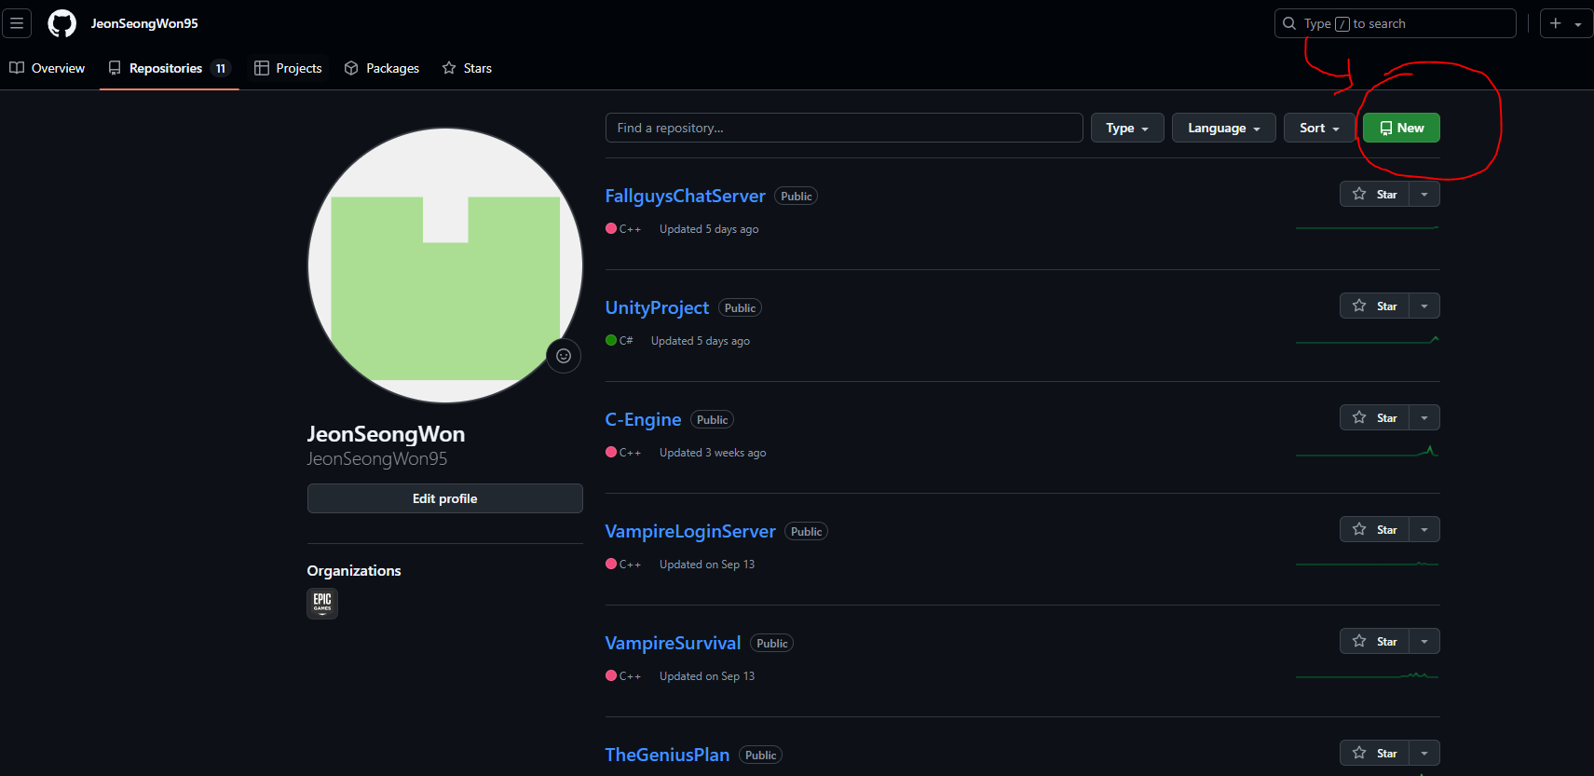Open the TheGeniusPlan repository
The width and height of the screenshot is (1594, 776).
coord(667,755)
